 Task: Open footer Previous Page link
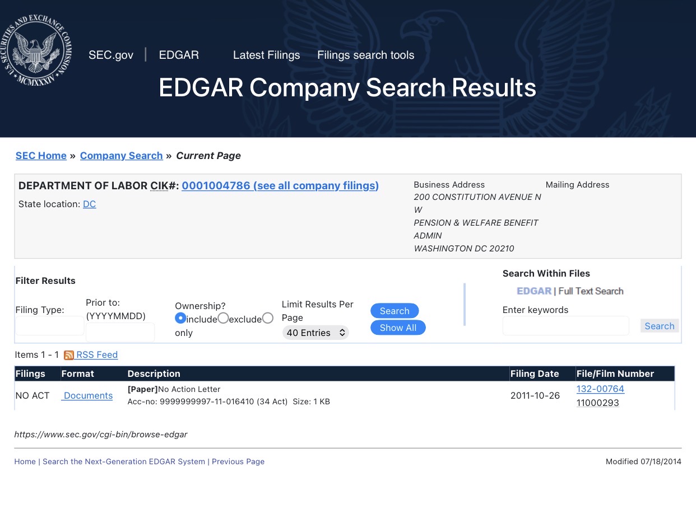point(238,461)
